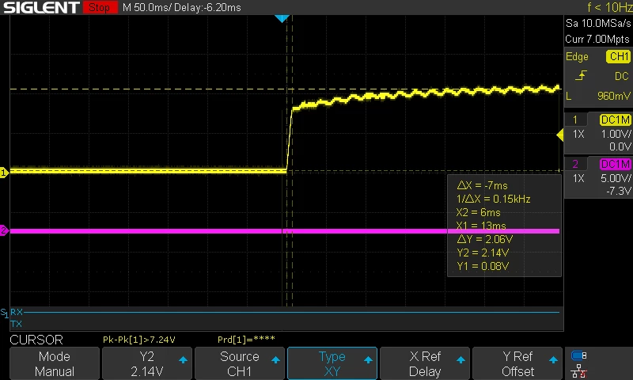Screen dimensions: 633x380
Task: Click the CH1 trigger source badge
Action: click(x=618, y=56)
